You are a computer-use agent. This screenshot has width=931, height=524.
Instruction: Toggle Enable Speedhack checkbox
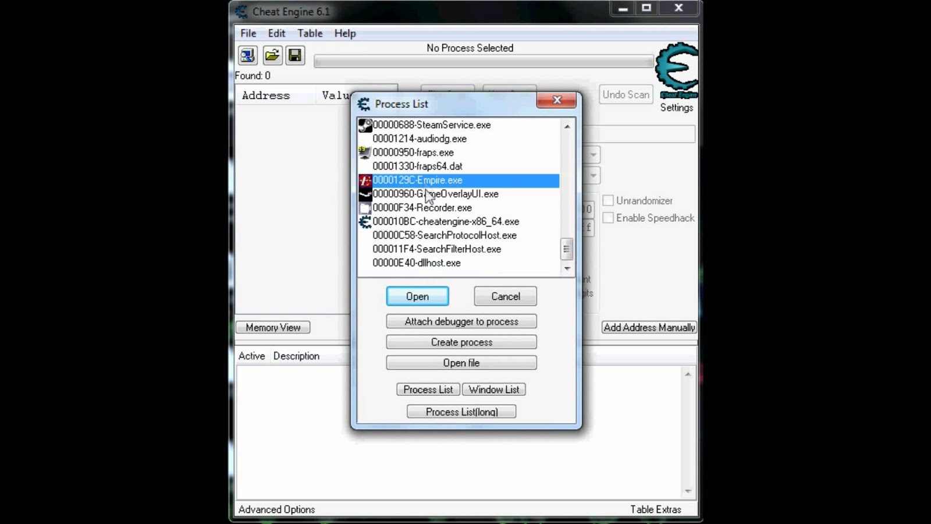(x=608, y=218)
